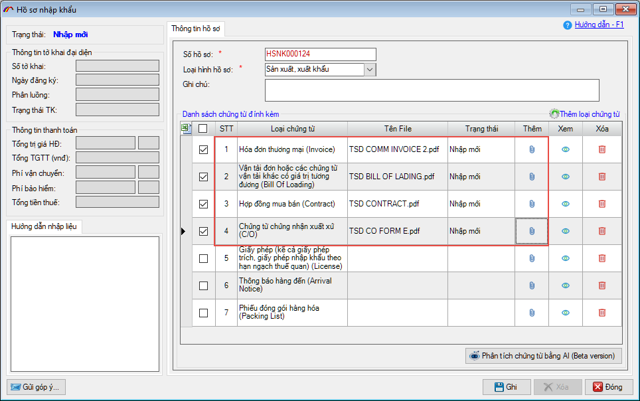Click Phân tích chứng từ bằng AI button
This screenshot has width=640, height=401.
click(x=544, y=356)
